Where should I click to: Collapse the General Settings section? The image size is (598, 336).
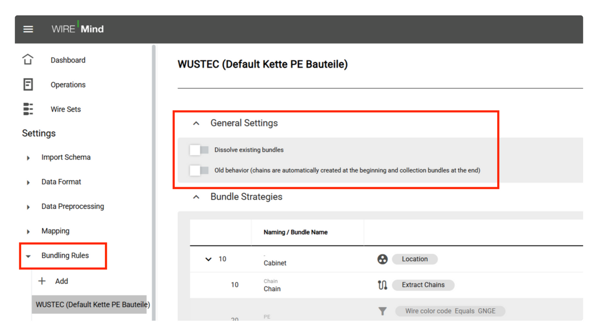[x=196, y=123]
